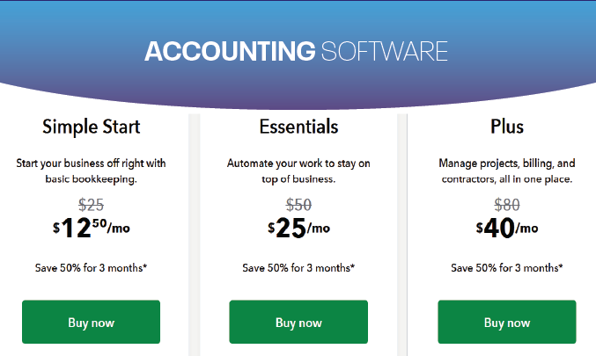Click Save 50% text under Plus
Image resolution: width=596 pixels, height=356 pixels.
[507, 268]
